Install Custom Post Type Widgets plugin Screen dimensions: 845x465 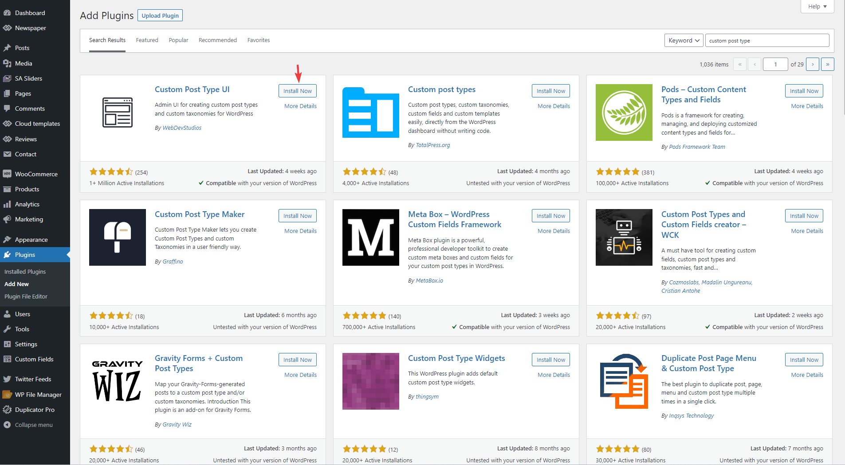coord(551,360)
